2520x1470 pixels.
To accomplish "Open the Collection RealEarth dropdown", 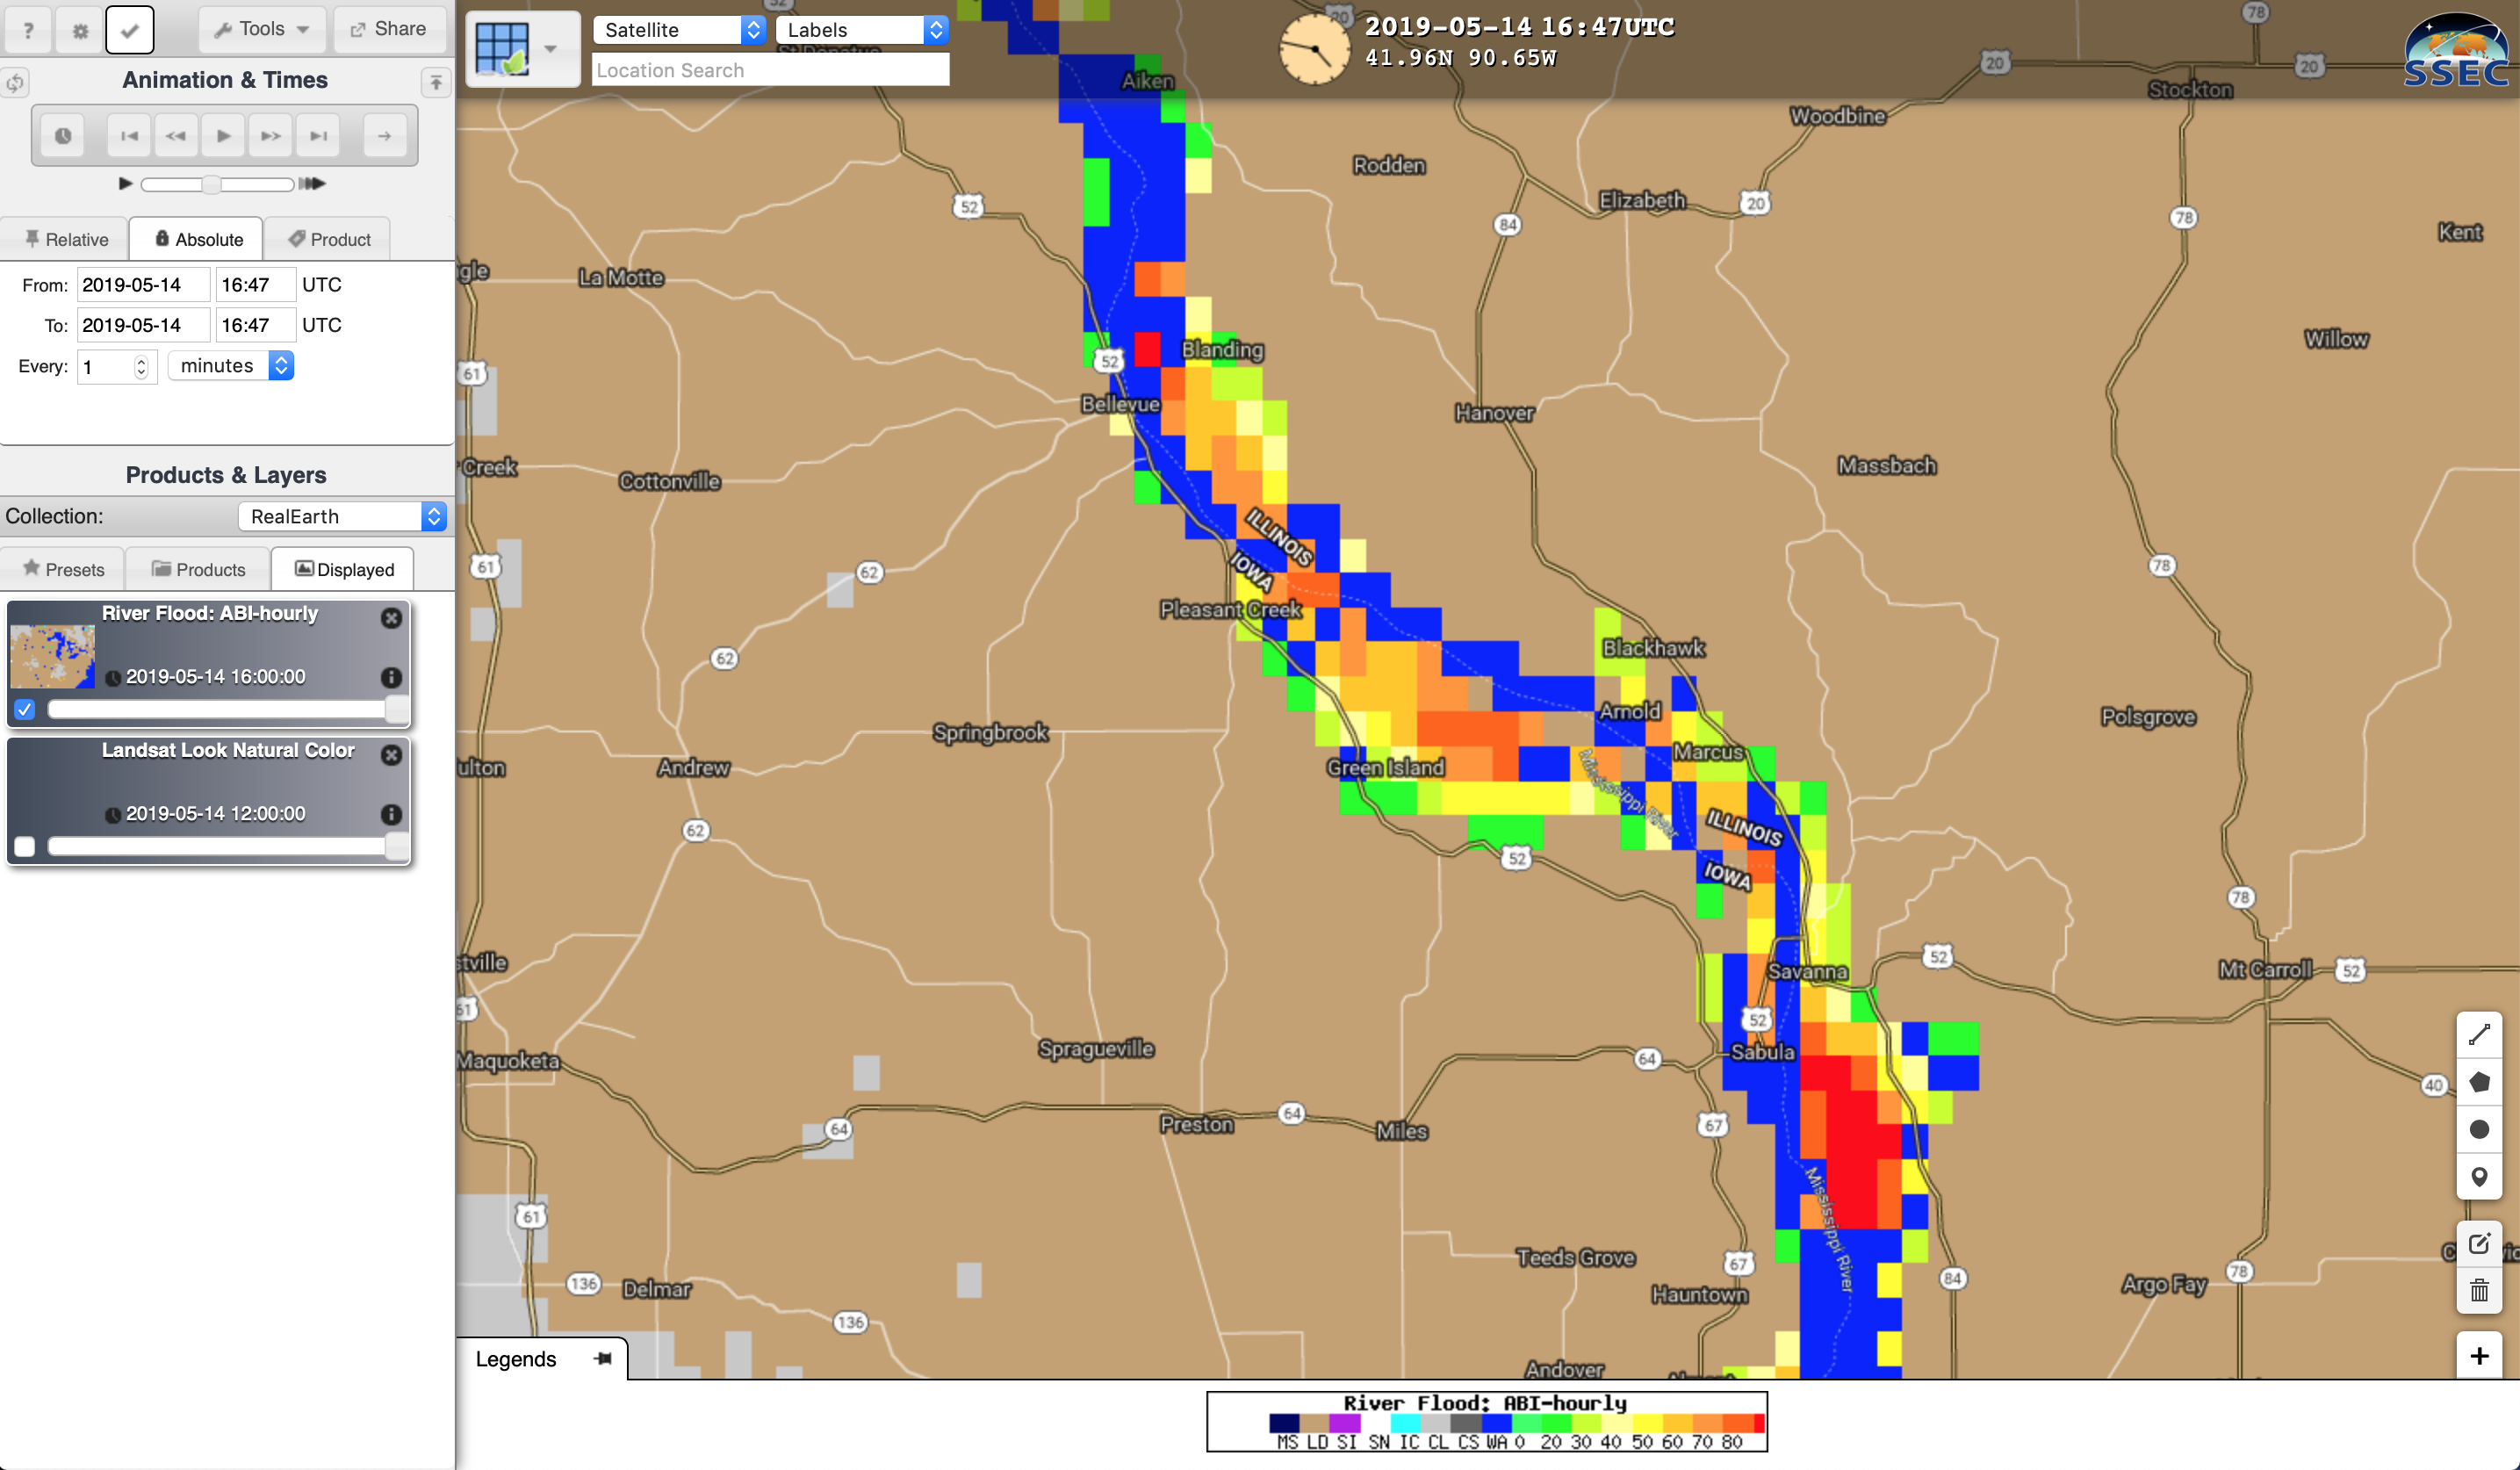I will tap(342, 516).
